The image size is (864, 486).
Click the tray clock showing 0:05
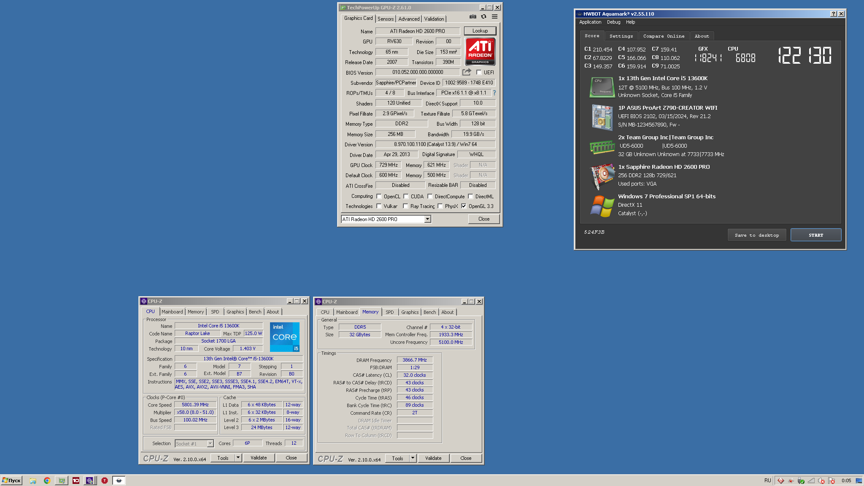[x=846, y=481]
